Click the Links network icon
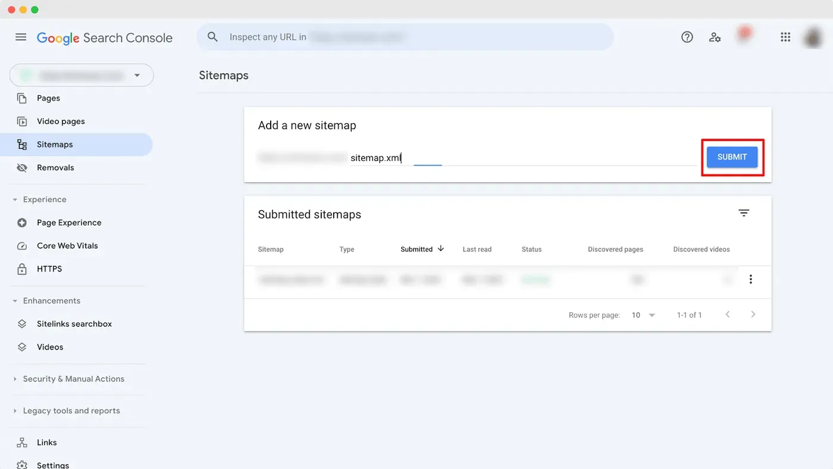This screenshot has width=833, height=469. 22,442
